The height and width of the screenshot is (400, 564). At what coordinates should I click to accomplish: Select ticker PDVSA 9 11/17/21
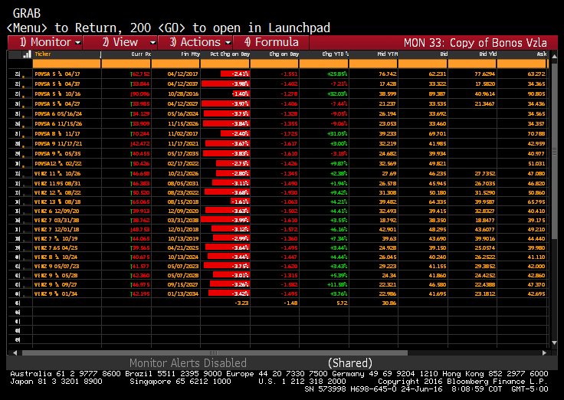click(58, 143)
